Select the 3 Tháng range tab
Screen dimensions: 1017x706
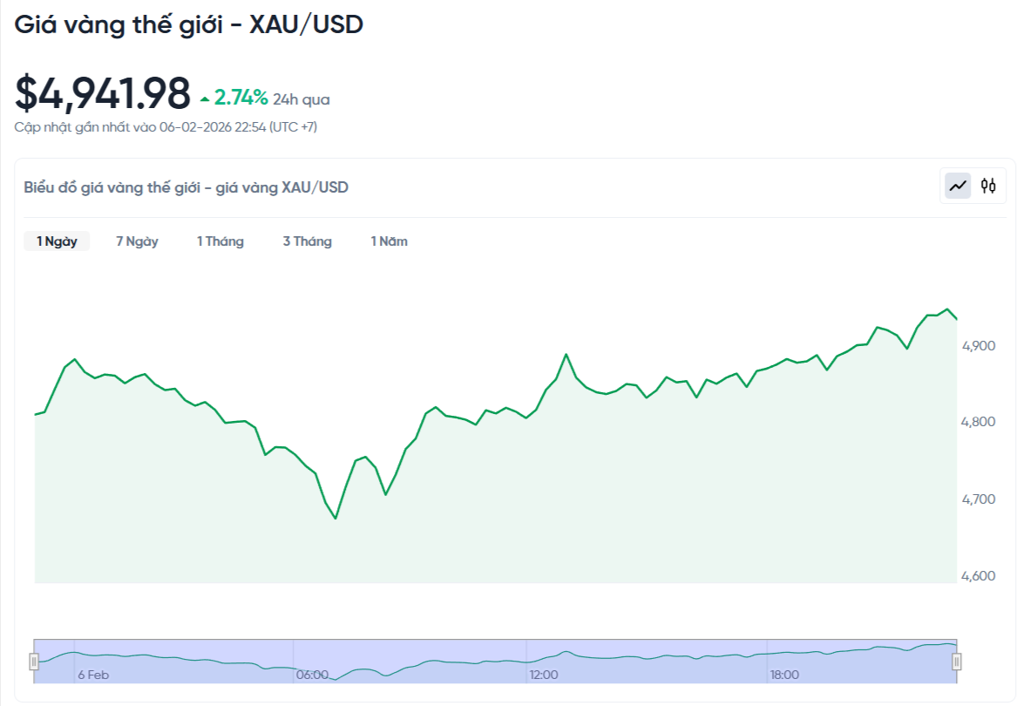click(x=307, y=241)
